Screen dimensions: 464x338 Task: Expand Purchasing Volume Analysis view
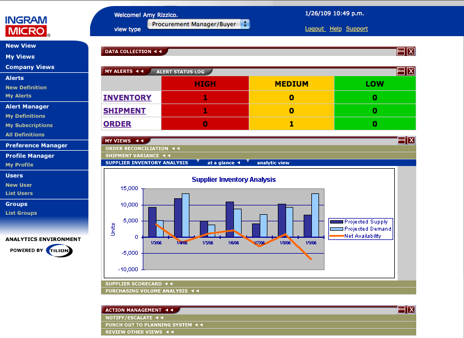click(259, 291)
